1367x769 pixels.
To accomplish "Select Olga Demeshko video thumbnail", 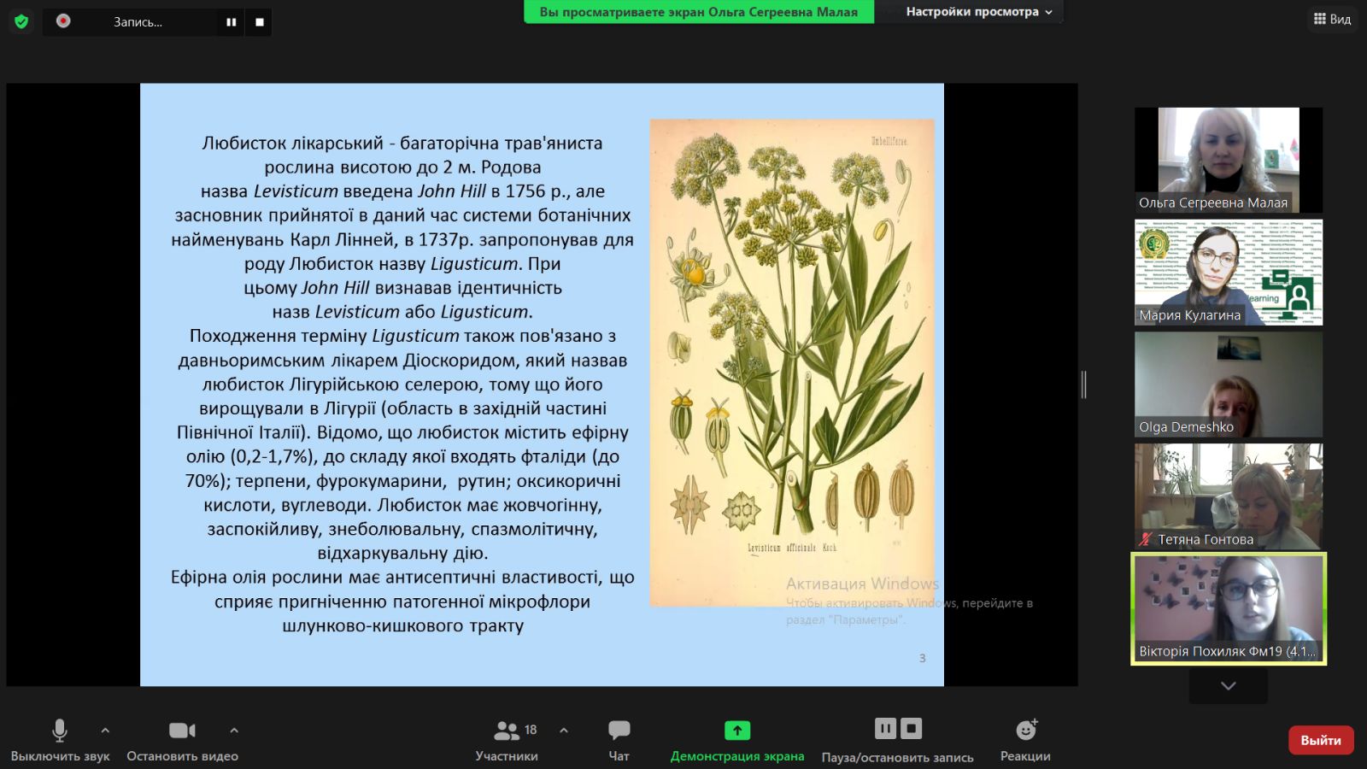I will coord(1228,384).
